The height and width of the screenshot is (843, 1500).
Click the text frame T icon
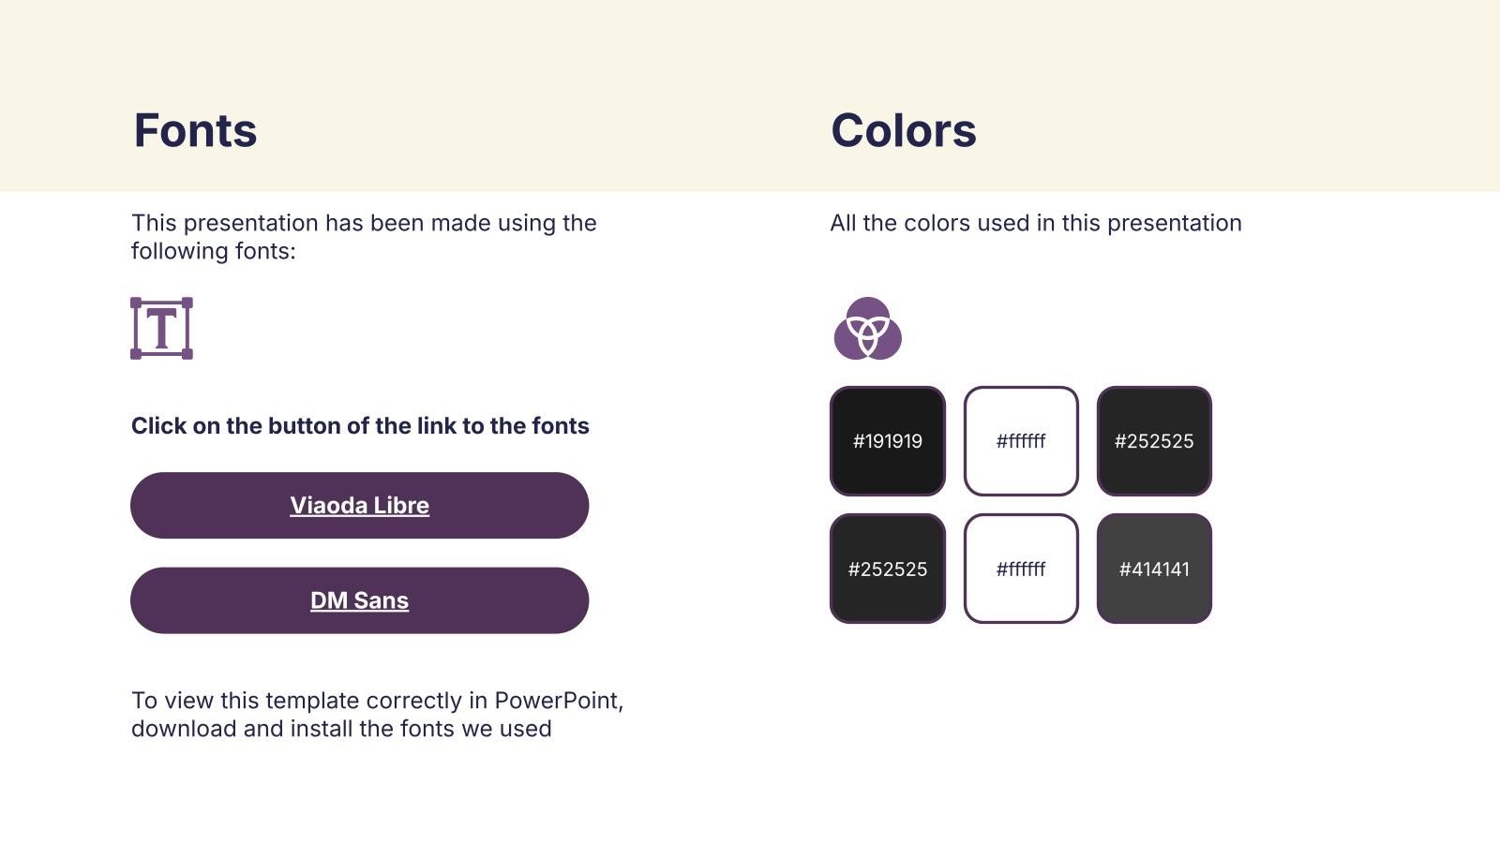161,329
